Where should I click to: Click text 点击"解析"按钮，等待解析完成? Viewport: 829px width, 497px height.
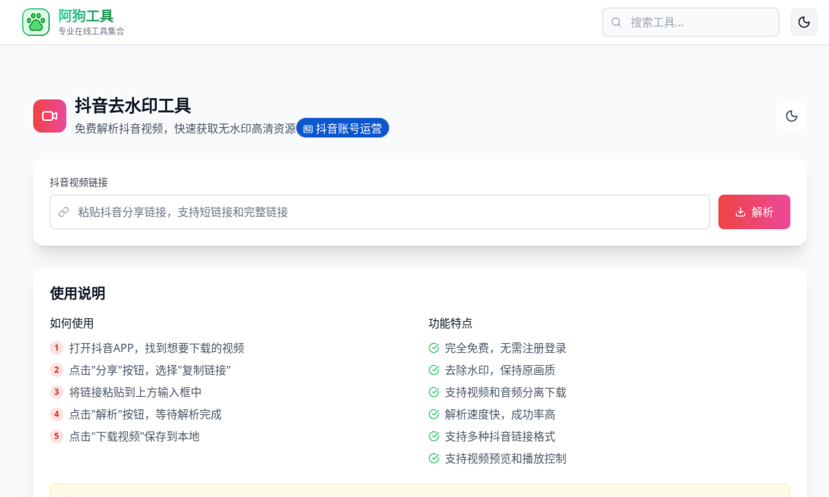145,414
